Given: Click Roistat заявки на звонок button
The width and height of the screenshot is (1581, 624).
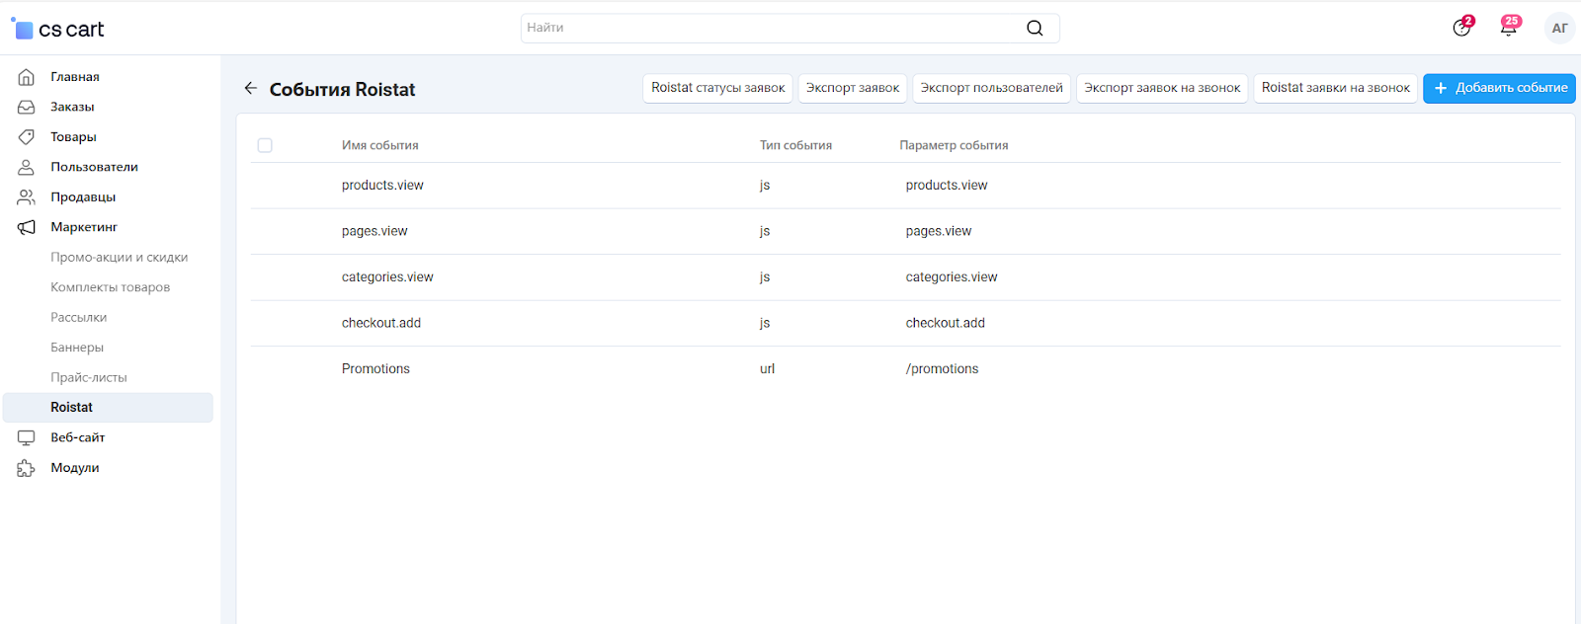Looking at the screenshot, I should click(x=1336, y=88).
